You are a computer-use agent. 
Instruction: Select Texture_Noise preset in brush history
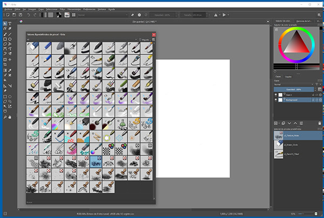click(298, 136)
